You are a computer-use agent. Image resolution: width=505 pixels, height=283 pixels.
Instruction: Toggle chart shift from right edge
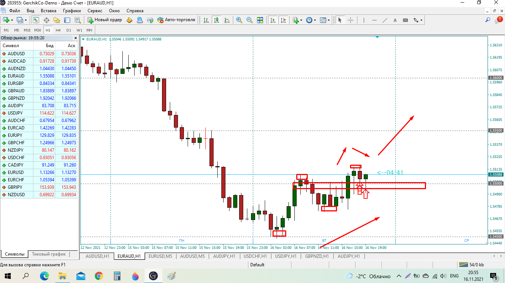click(284, 20)
